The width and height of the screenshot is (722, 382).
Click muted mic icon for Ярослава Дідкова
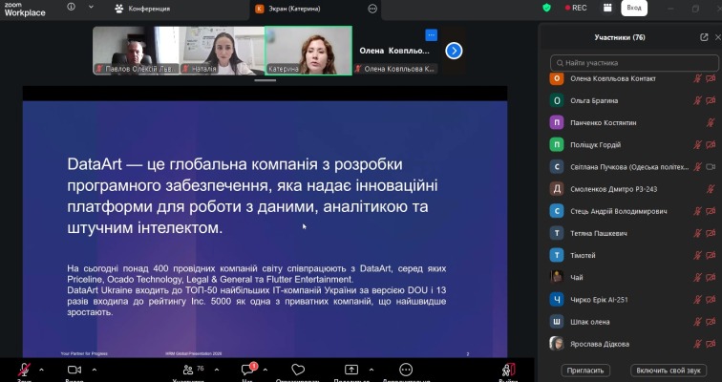pyautogui.click(x=697, y=344)
